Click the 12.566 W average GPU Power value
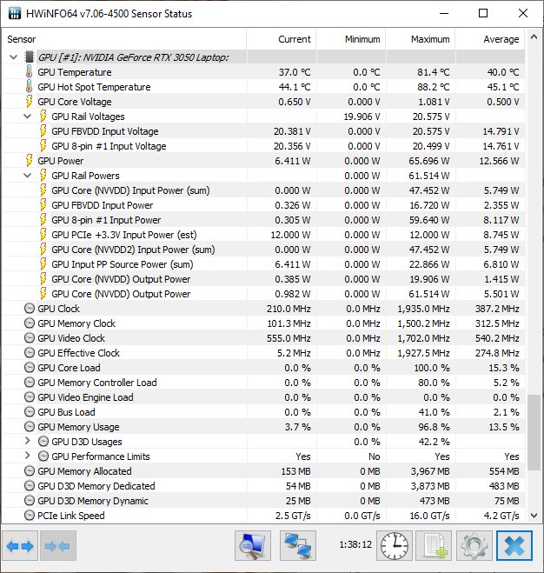Screen dimensions: 544x573 point(499,161)
